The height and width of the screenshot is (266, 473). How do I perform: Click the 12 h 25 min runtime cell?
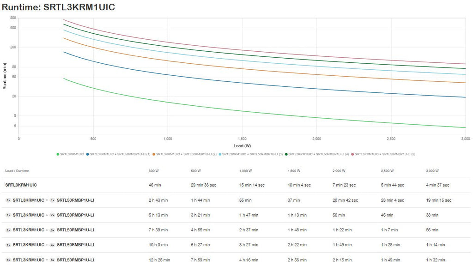point(158,260)
